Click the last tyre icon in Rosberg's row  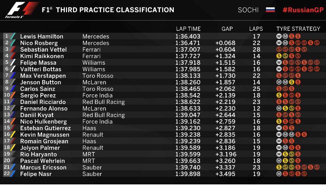click(317, 43)
